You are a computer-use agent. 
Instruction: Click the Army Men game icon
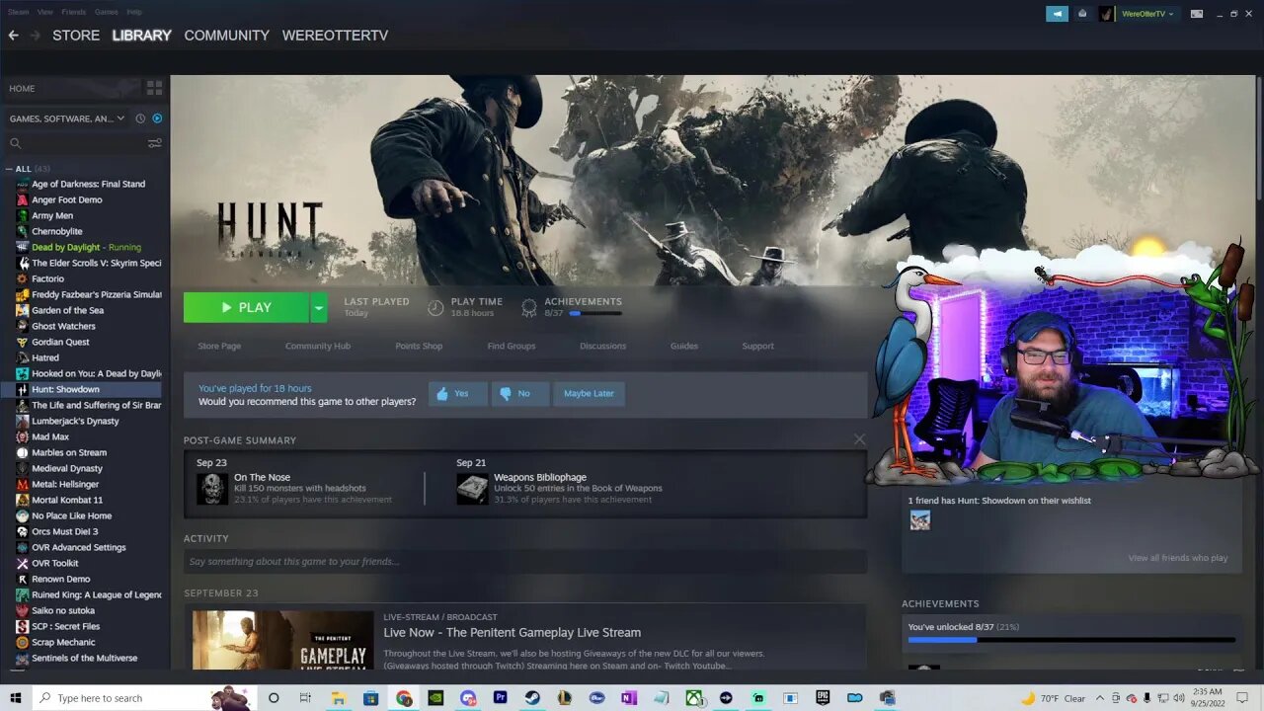coord(23,215)
